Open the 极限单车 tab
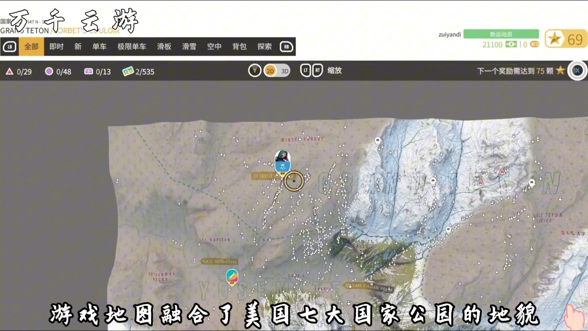Image resolution: width=588 pixels, height=331 pixels. 131,47
